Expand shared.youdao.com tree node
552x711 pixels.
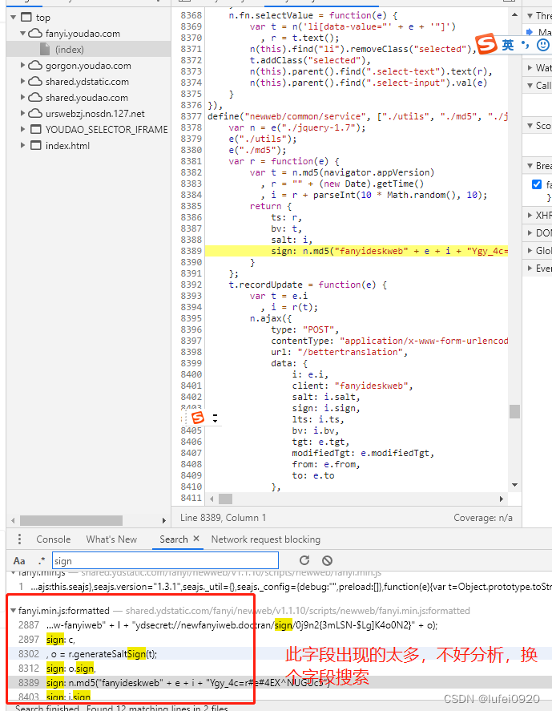22,98
